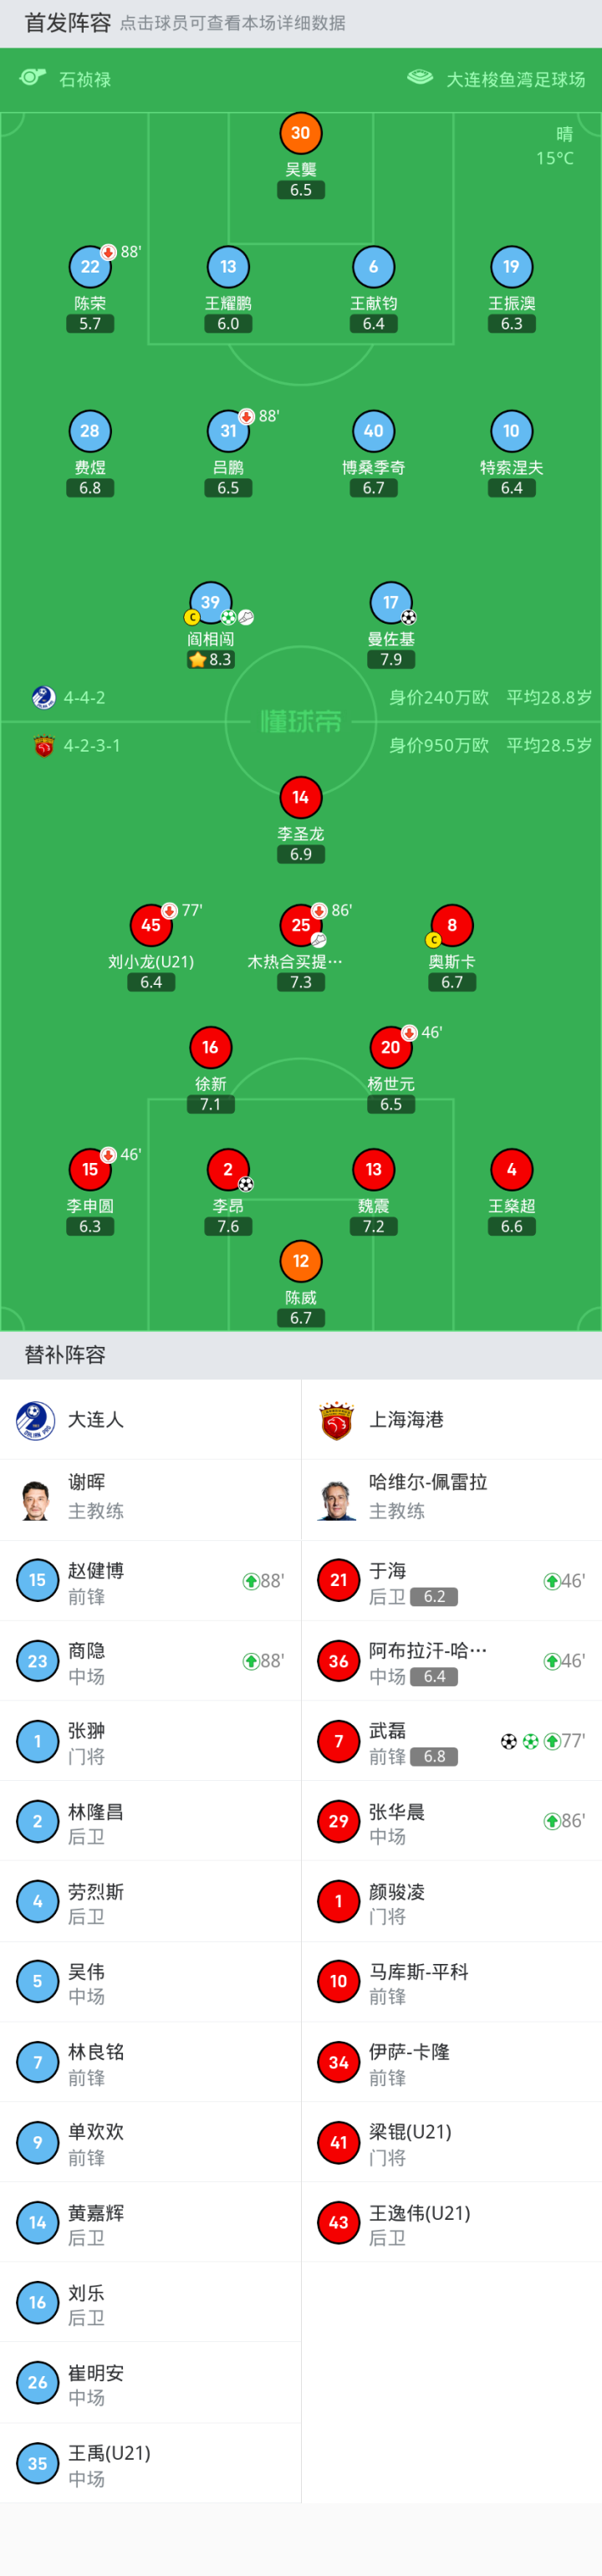Screen dimensions: 602x2576
Task: Open substitute 于海 player entry
Action: pos(451,1581)
